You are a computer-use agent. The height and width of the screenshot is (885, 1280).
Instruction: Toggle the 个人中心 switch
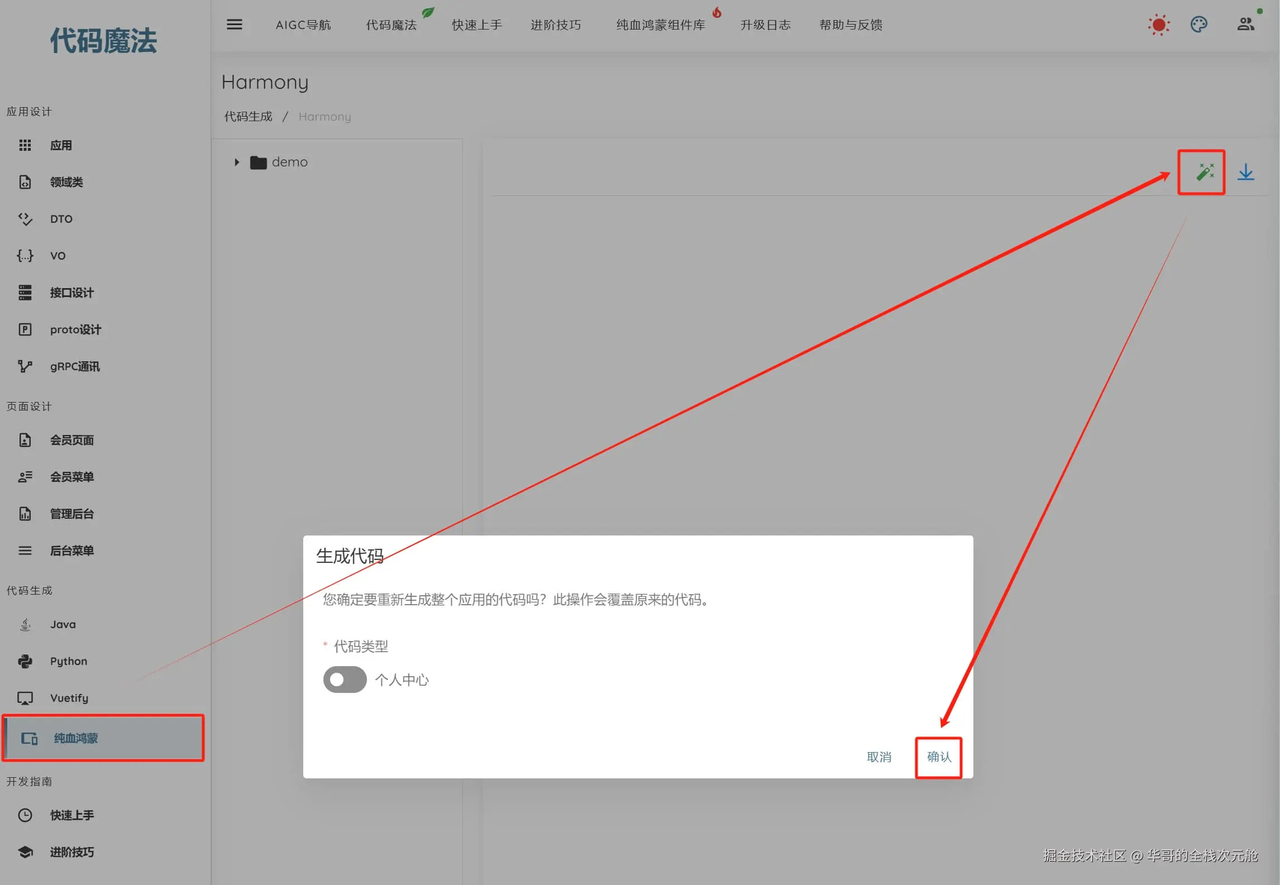pyautogui.click(x=345, y=680)
